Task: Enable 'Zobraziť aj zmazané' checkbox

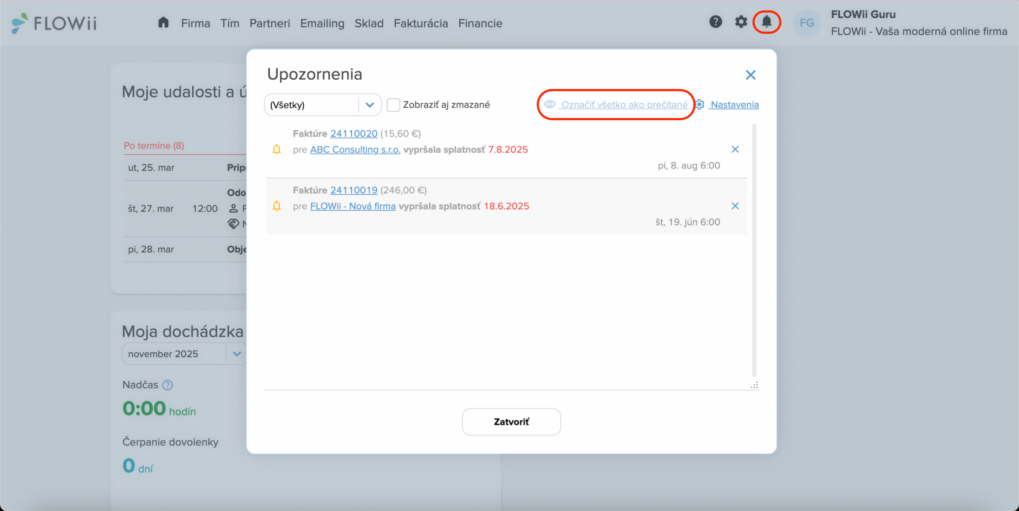Action: point(393,105)
